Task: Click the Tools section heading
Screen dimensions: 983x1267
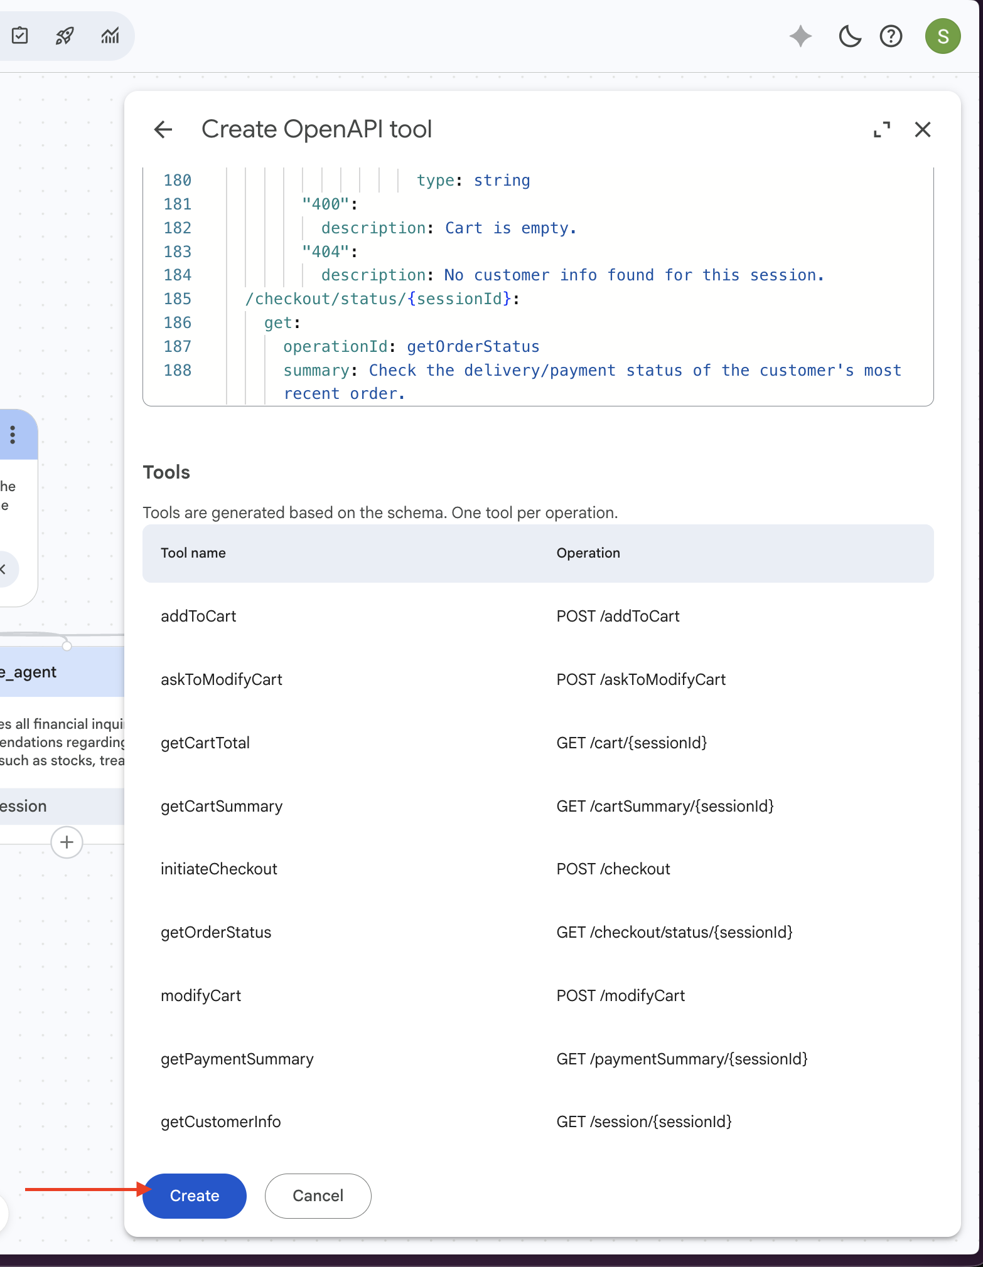Action: (x=166, y=472)
